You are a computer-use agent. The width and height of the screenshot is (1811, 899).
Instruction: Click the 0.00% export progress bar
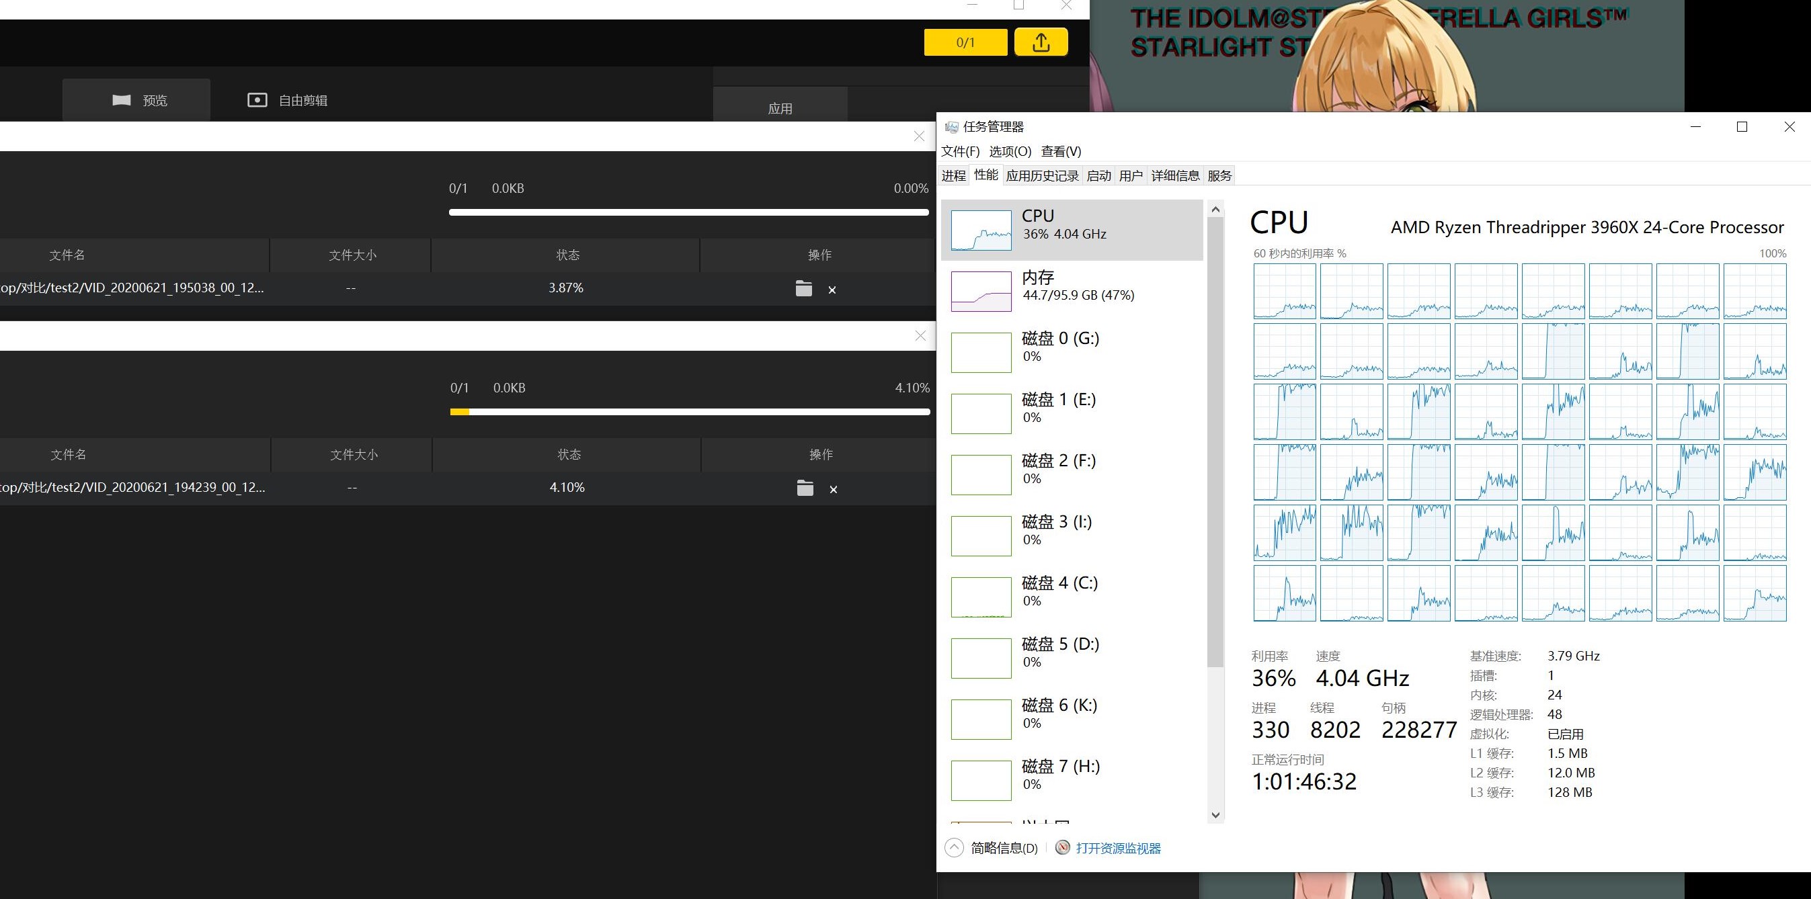pyautogui.click(x=689, y=212)
